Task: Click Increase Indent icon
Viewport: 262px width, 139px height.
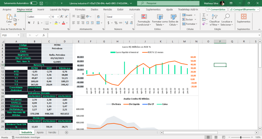Action: coord(92,23)
